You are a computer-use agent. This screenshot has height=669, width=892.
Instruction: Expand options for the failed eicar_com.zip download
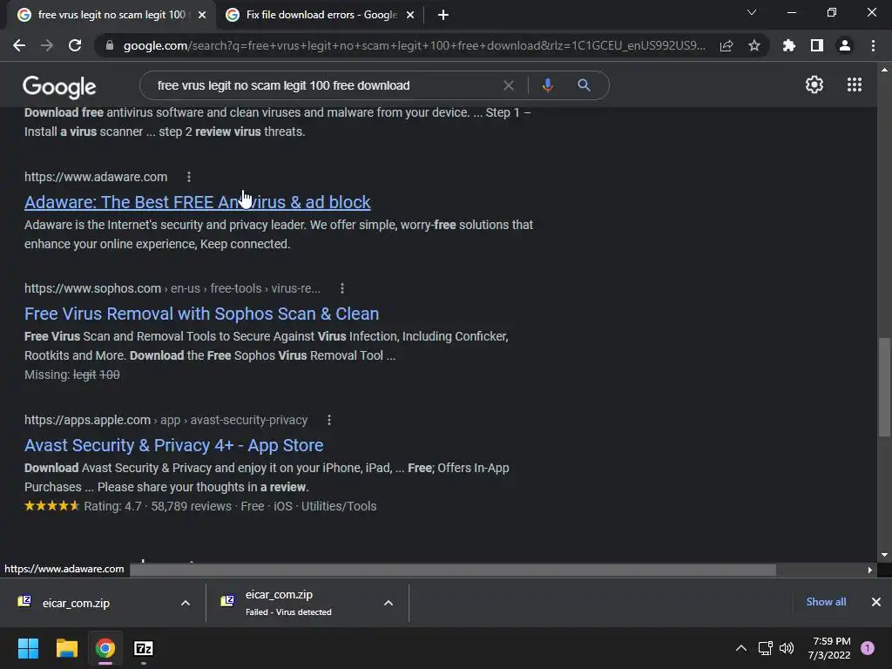pyautogui.click(x=388, y=603)
